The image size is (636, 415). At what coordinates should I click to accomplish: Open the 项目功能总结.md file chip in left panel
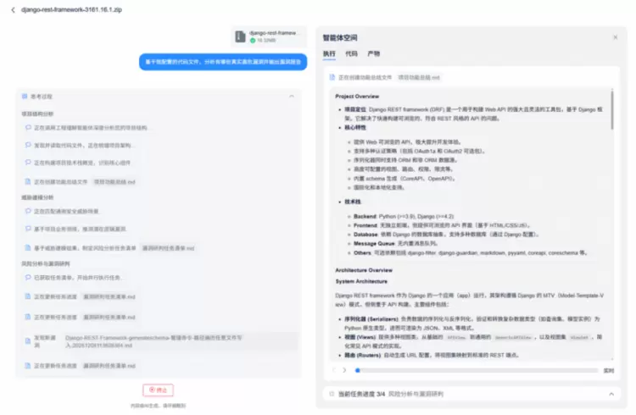114,182
